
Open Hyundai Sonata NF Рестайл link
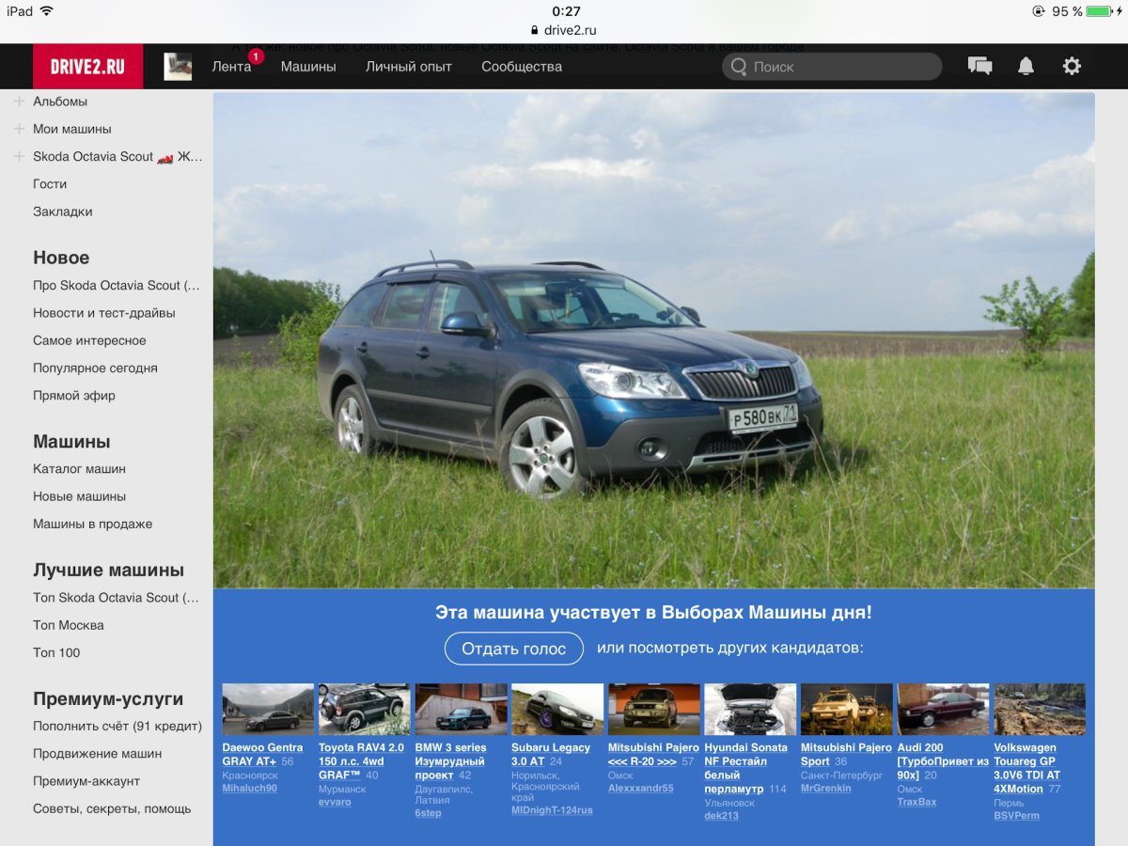point(745,768)
